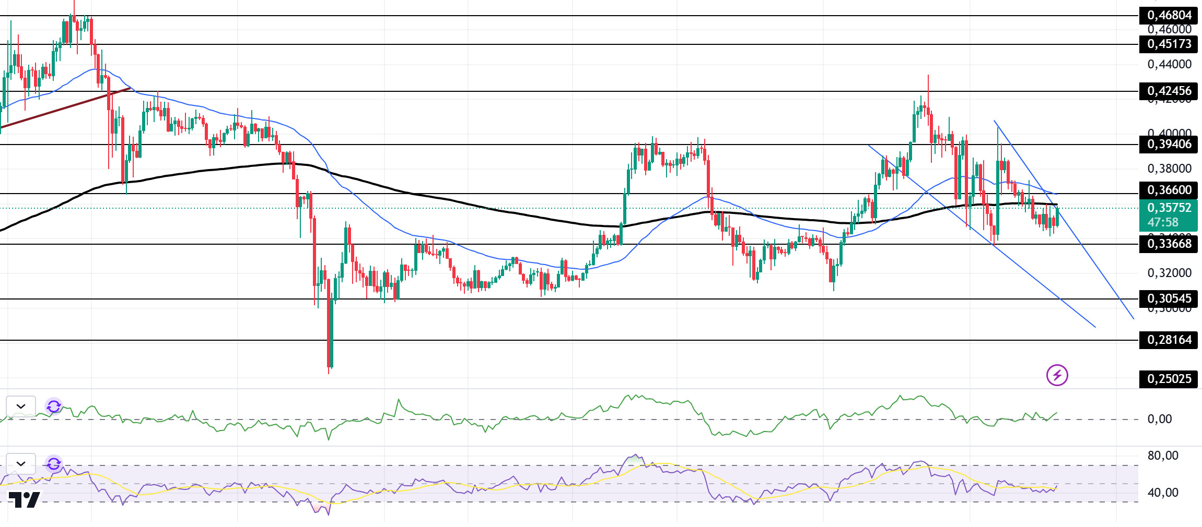This screenshot has width=1202, height=527.
Task: Click refresh icon in oscillator pane
Action: [54, 406]
